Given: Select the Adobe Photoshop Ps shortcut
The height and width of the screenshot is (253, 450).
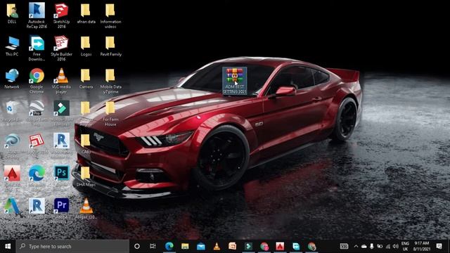Looking at the screenshot, I should pyautogui.click(x=61, y=178).
